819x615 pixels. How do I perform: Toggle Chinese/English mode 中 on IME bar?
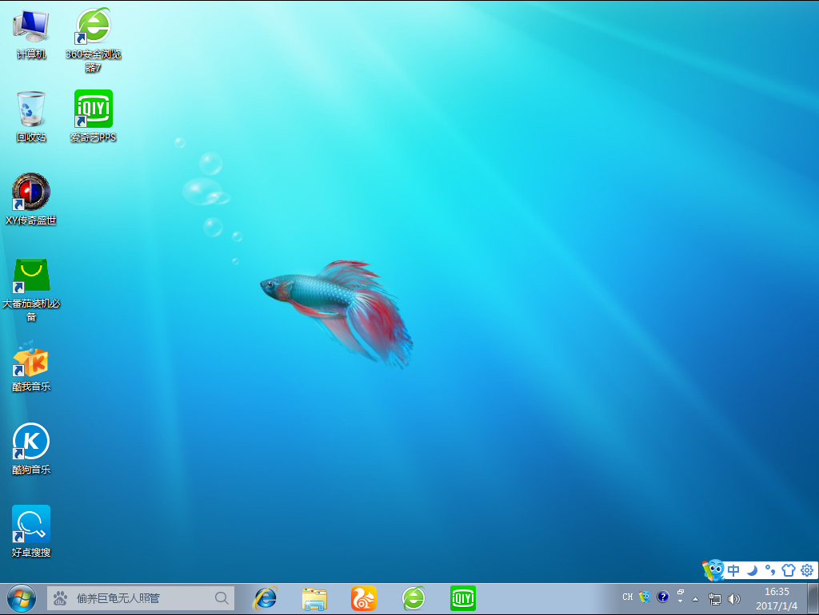click(x=733, y=570)
